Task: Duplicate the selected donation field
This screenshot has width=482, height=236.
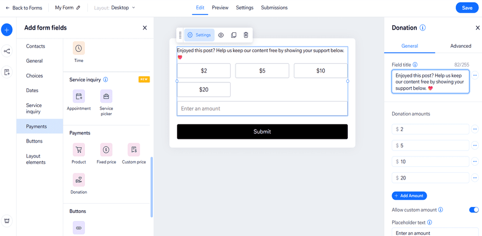Action: 233,35
